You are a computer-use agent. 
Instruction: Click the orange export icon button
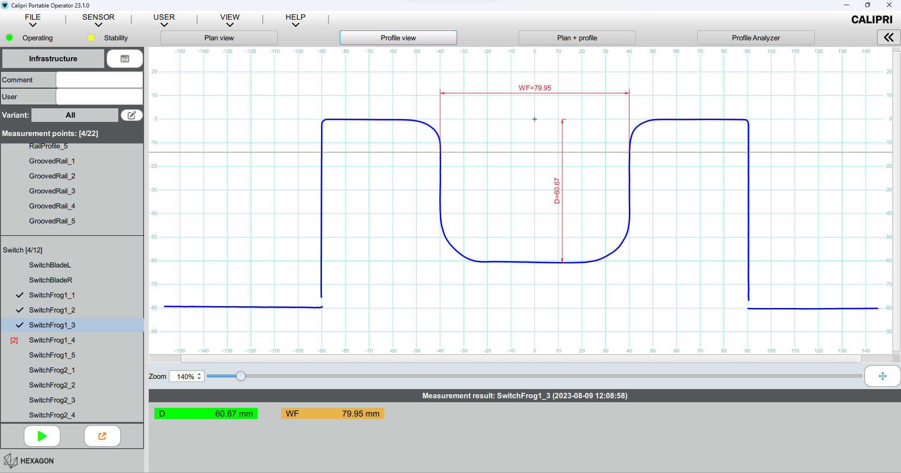(x=102, y=436)
